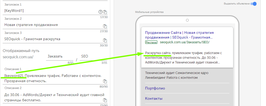Viewport: 266px width, 106px height.
Task: Click the Описание 1 text starting with [keyword2]
Action: pyautogui.click(x=53, y=78)
